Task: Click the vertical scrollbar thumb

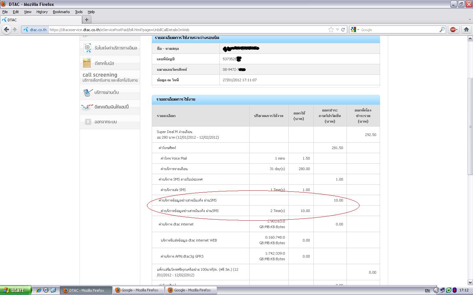Action: tap(470, 127)
